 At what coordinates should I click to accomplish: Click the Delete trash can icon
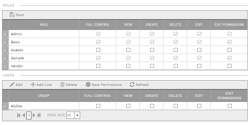(x=62, y=85)
